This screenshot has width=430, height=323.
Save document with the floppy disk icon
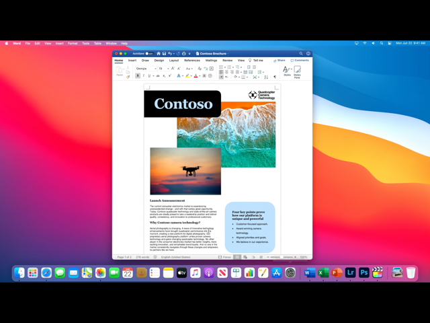pos(164,54)
